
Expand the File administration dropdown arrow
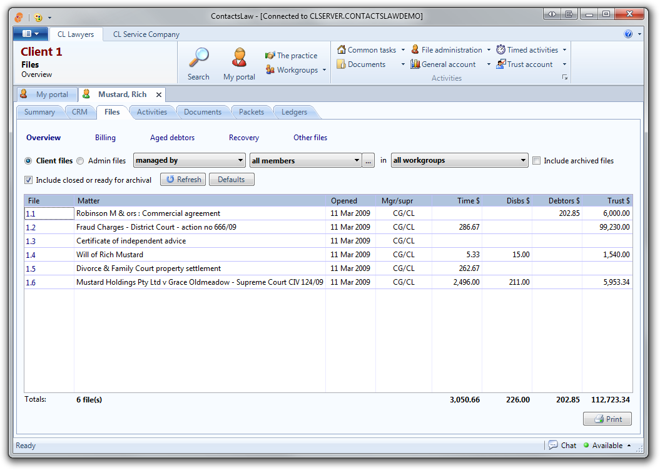click(x=489, y=49)
